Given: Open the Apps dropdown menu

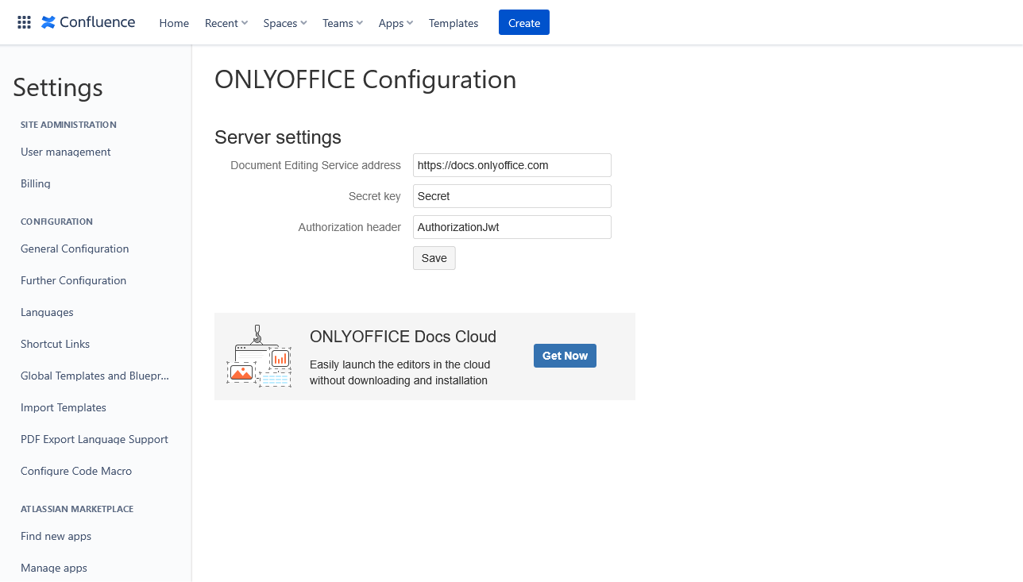Looking at the screenshot, I should point(396,23).
